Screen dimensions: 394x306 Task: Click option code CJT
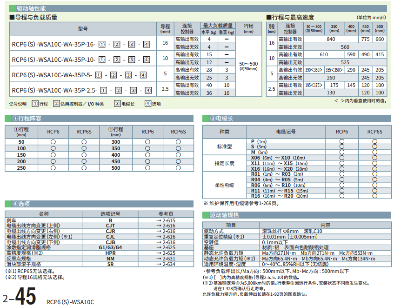110,226
